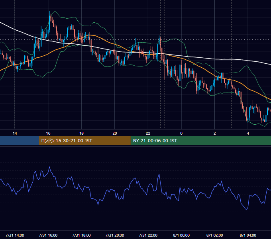Click the 8/1 00:00 date label
Image resolution: width=271 pixels, height=239 pixels.
click(181, 235)
